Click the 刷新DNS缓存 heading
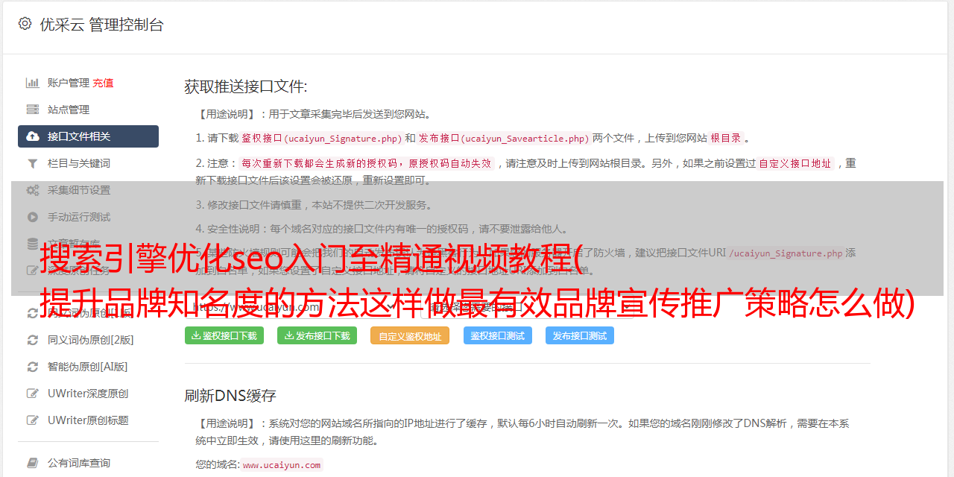The image size is (954, 477). tap(230, 395)
